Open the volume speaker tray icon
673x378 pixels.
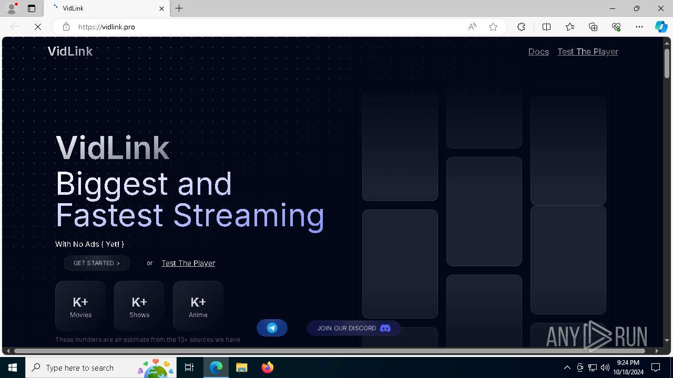(x=605, y=367)
